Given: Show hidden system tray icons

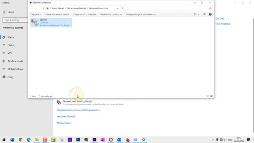Looking at the screenshot, I should coord(213,139).
